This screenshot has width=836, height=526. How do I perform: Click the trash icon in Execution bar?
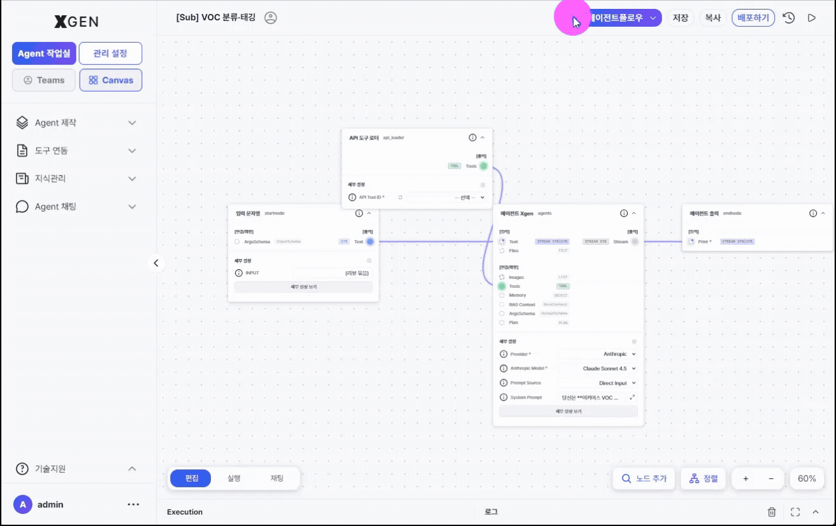pyautogui.click(x=772, y=511)
